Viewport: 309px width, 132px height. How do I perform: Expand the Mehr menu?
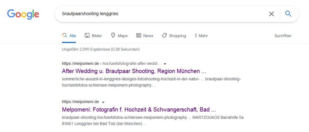coord(201,36)
